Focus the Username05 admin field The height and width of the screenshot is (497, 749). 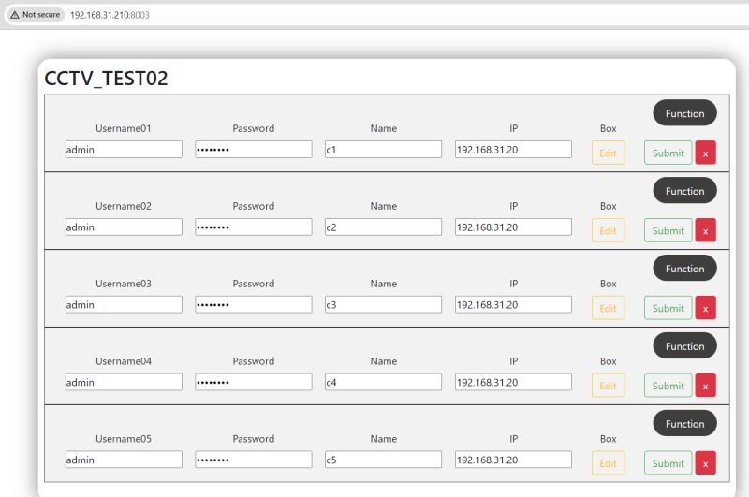click(124, 460)
